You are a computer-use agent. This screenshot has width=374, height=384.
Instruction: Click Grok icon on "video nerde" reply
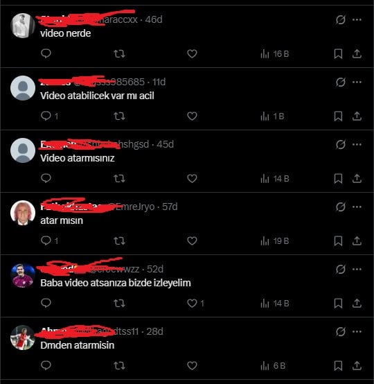pyautogui.click(x=341, y=19)
